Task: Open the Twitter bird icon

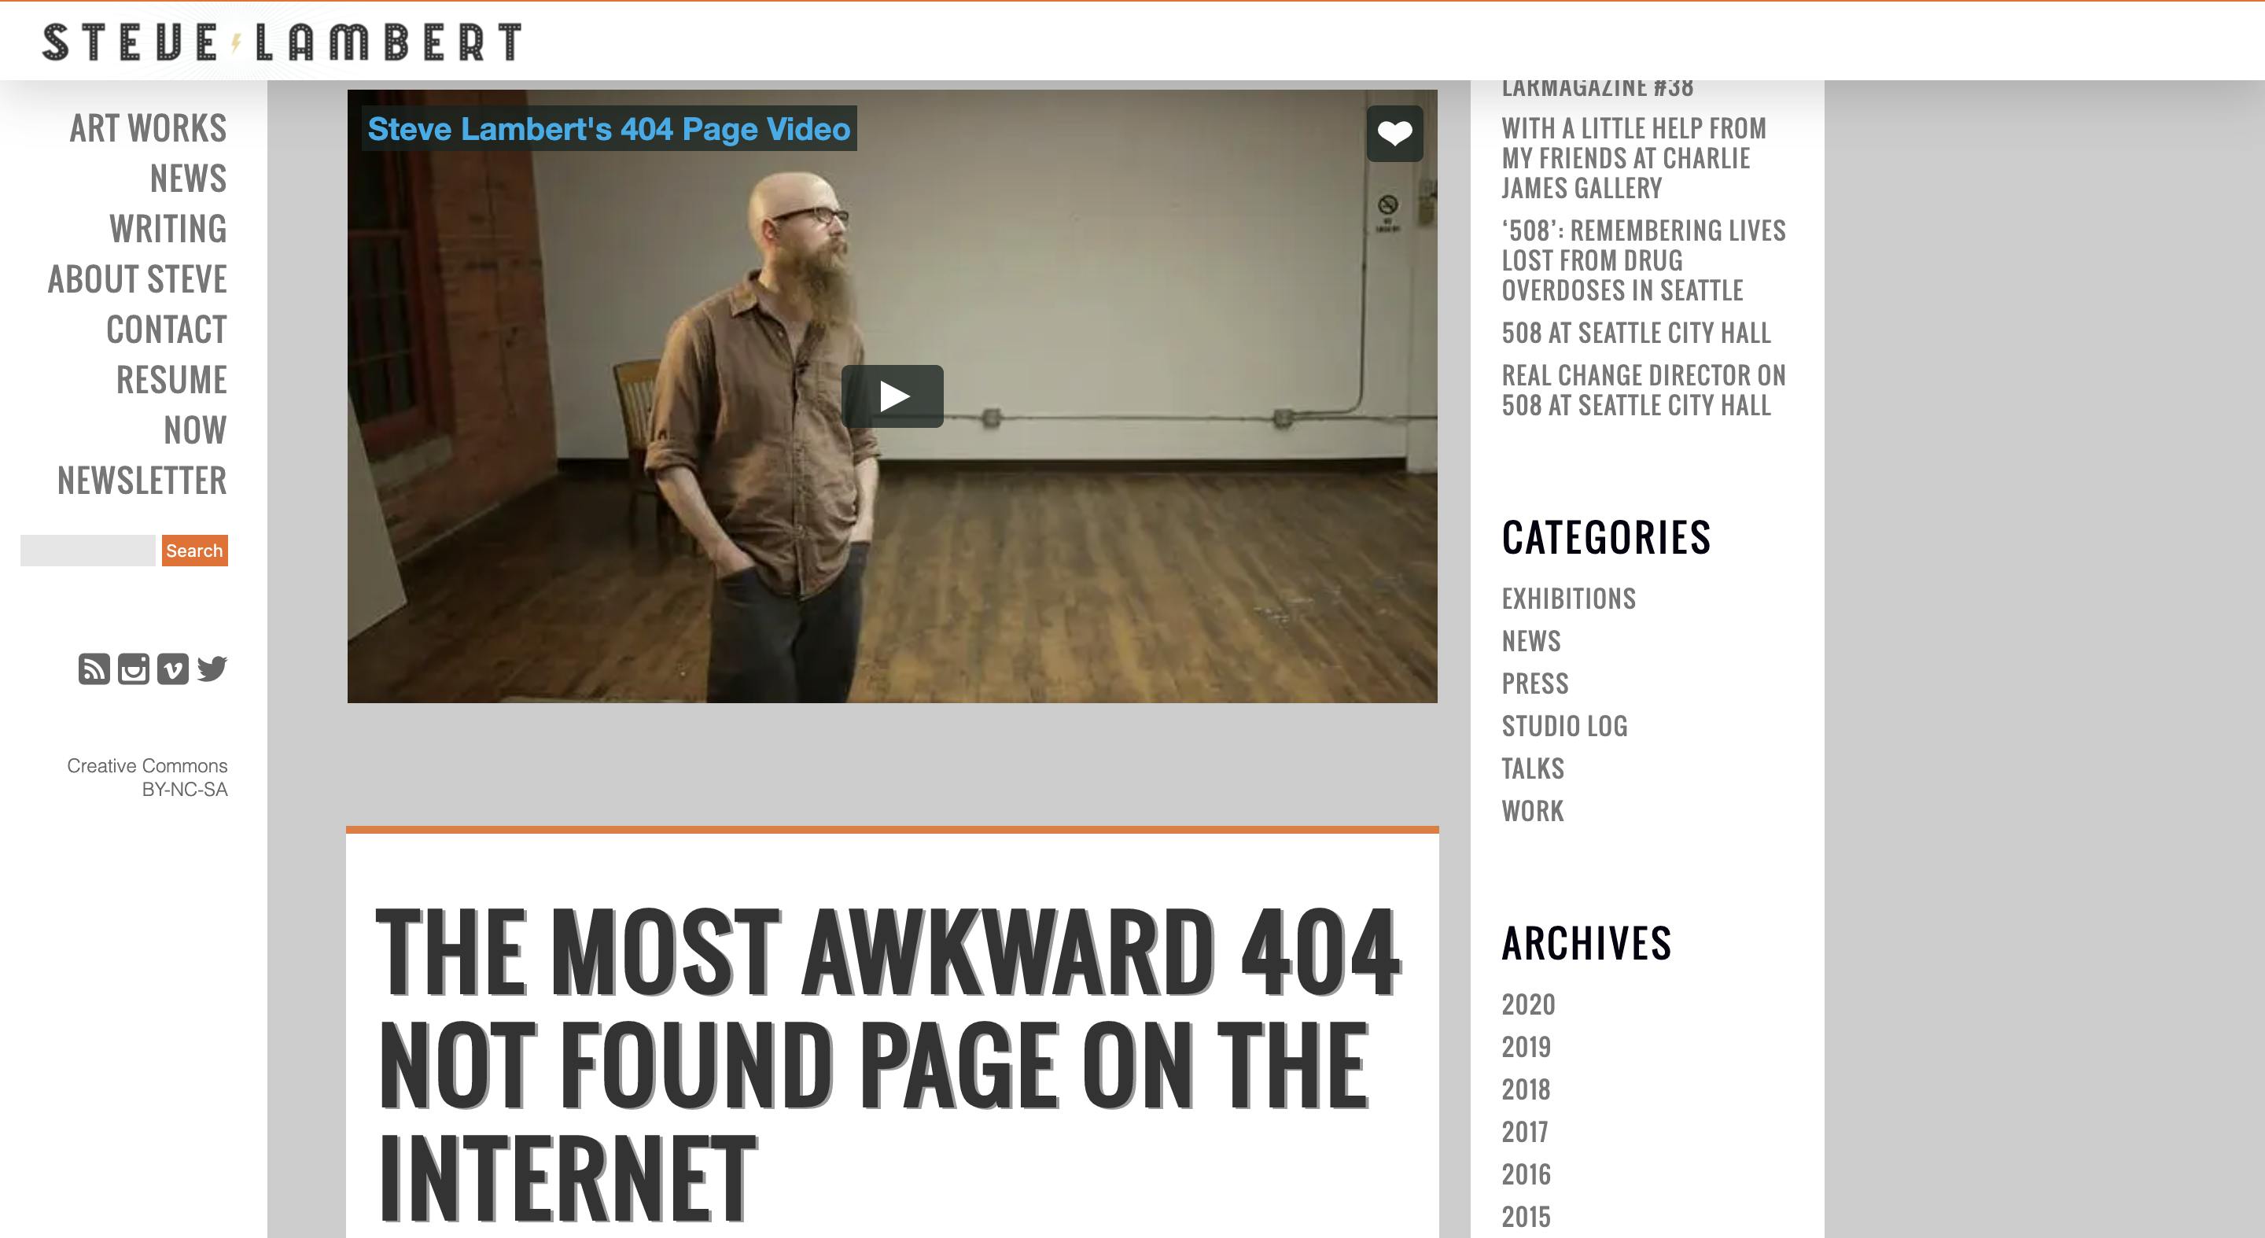Action: tap(212, 669)
